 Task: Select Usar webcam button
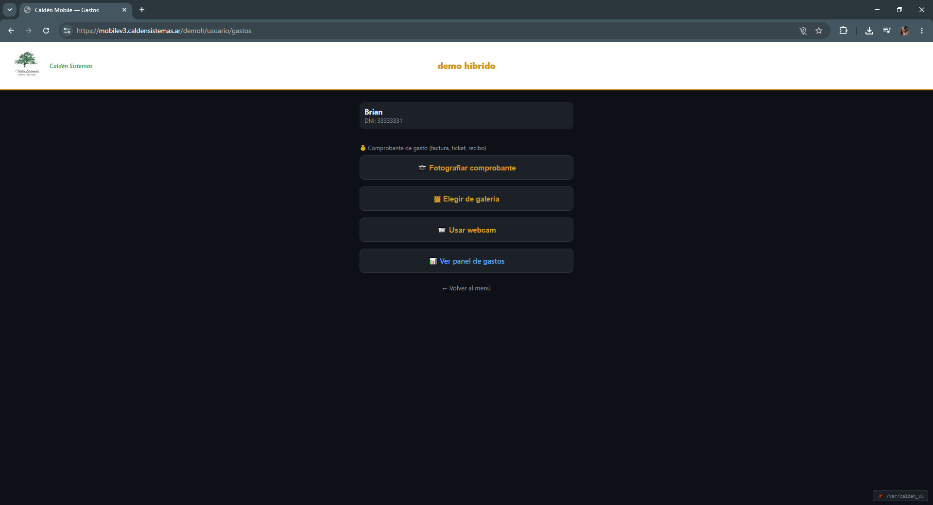coord(466,230)
